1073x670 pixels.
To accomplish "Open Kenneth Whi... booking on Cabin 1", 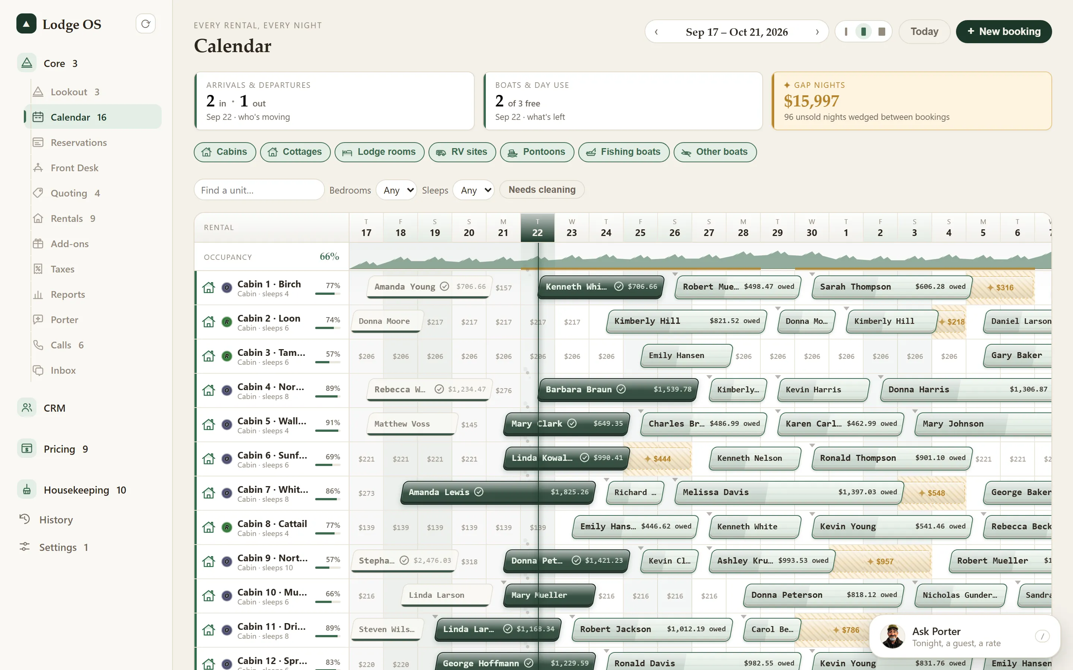I will click(x=601, y=287).
